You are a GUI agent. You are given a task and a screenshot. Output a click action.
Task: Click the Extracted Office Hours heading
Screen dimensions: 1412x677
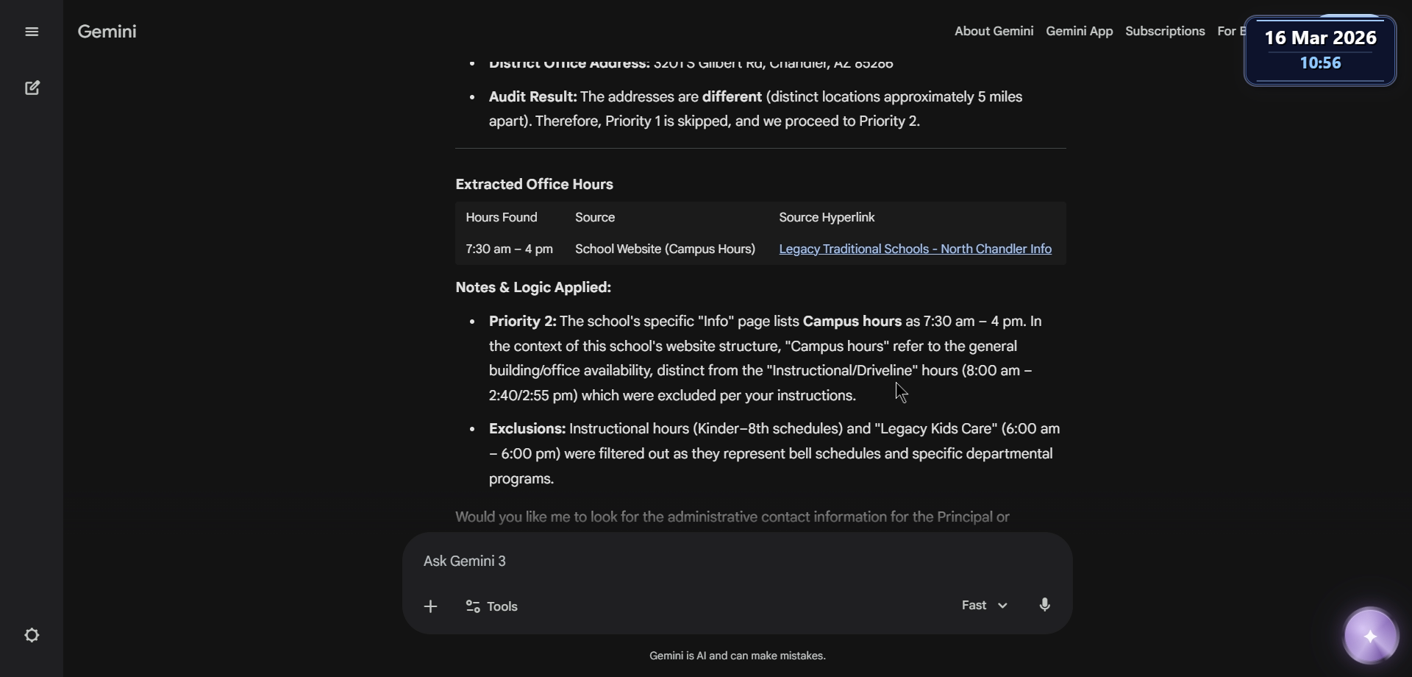(534, 184)
